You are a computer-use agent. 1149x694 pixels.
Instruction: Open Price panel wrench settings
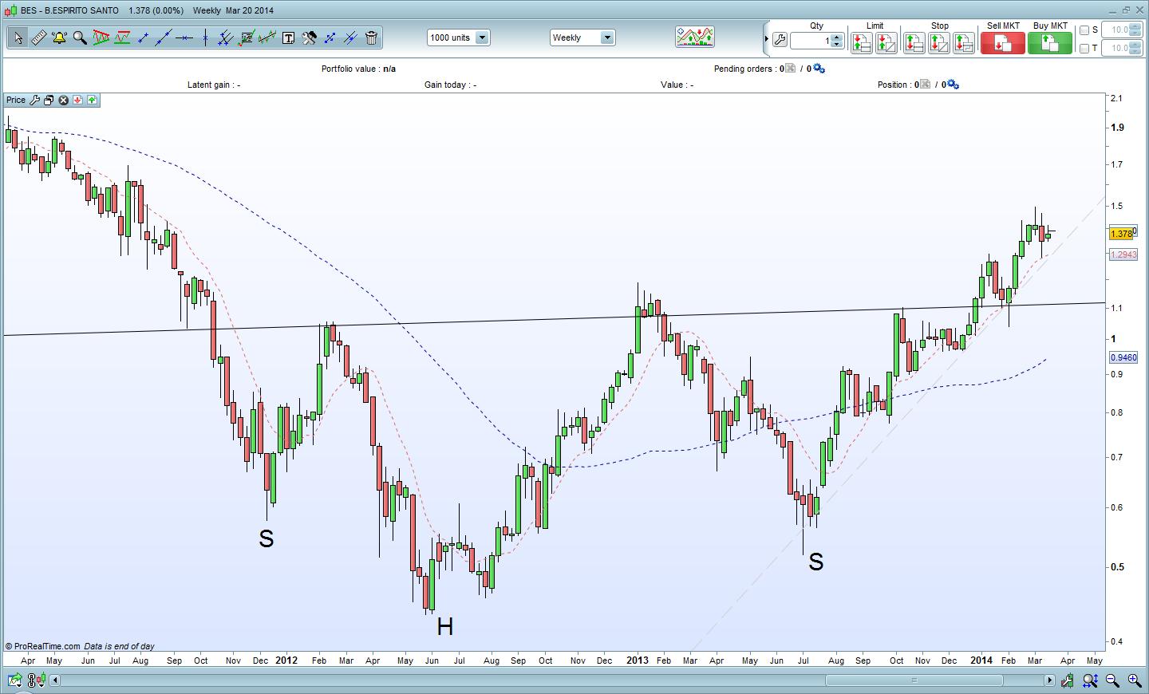(34, 101)
